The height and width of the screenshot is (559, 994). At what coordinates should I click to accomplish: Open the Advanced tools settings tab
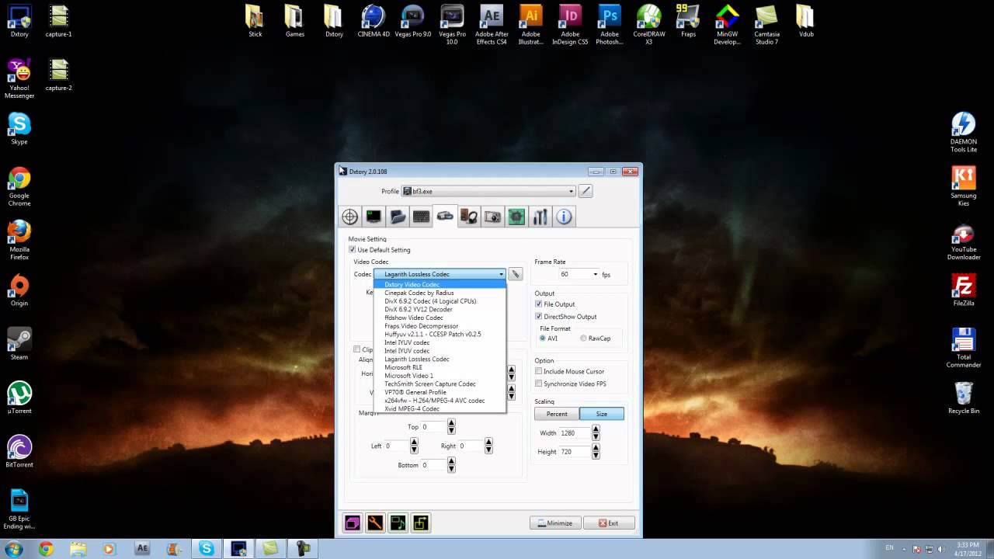(x=540, y=217)
